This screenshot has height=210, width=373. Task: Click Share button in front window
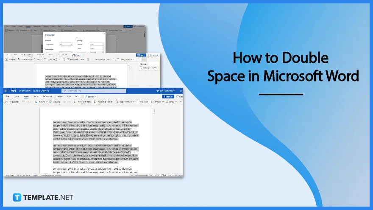coord(168,97)
